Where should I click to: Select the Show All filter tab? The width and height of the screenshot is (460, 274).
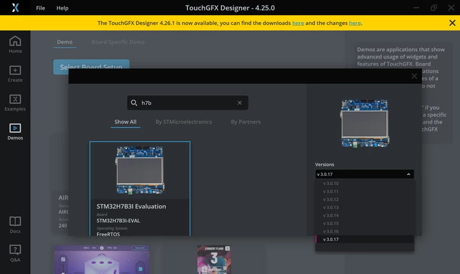(x=125, y=122)
